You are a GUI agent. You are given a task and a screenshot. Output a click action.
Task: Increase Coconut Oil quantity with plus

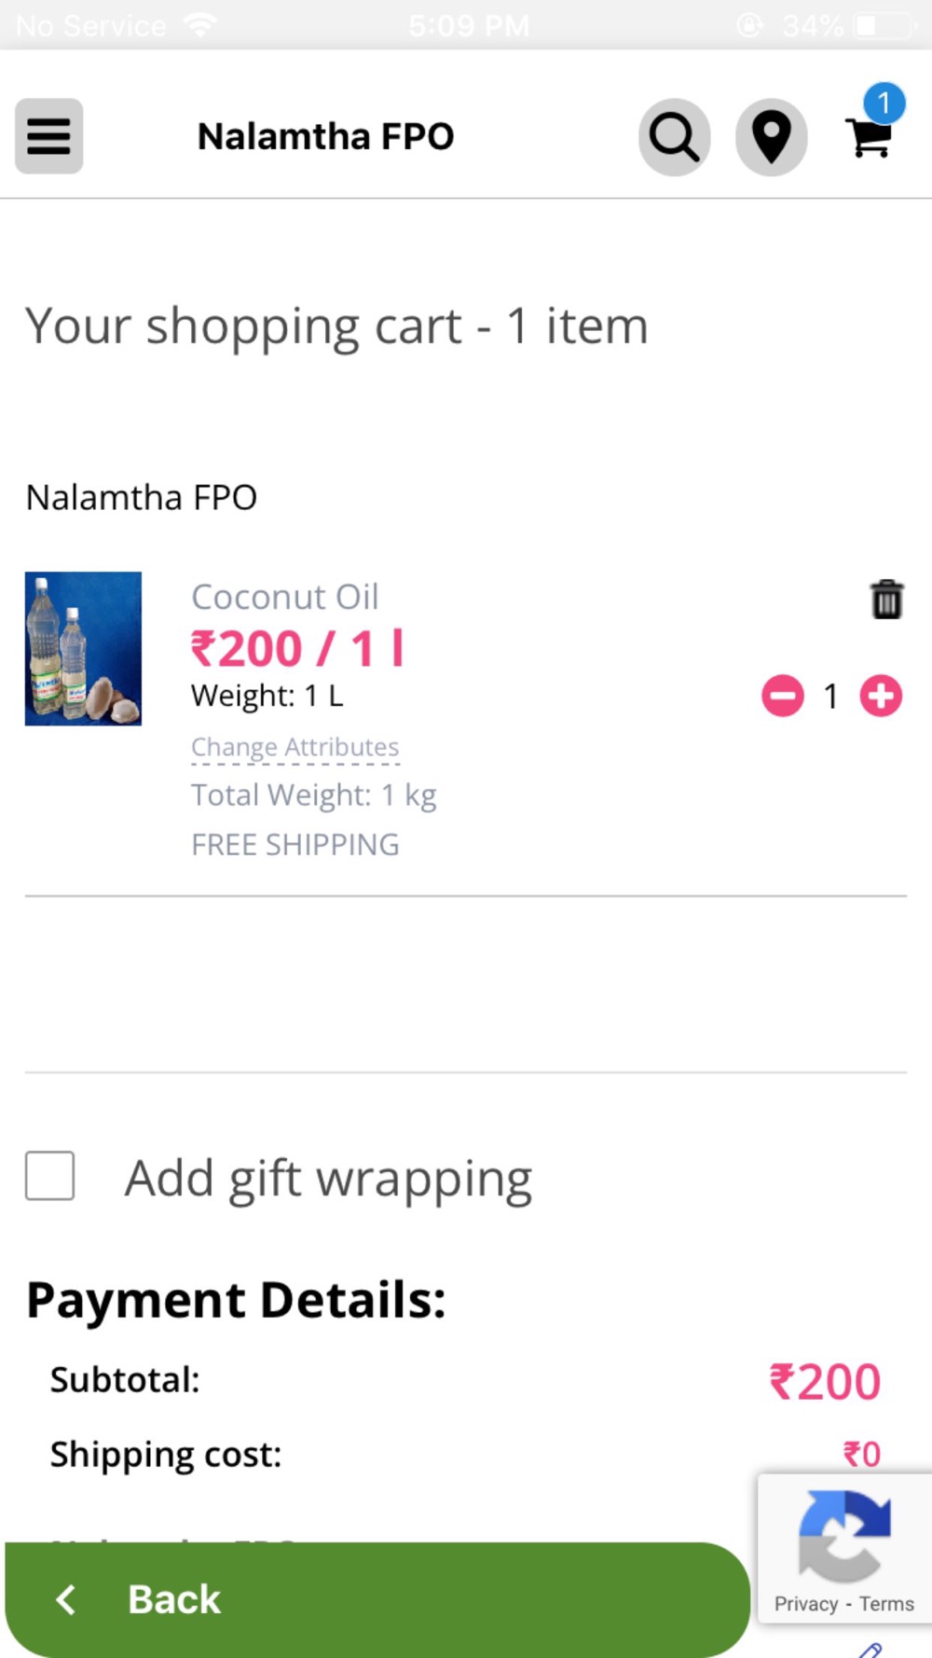pyautogui.click(x=881, y=696)
